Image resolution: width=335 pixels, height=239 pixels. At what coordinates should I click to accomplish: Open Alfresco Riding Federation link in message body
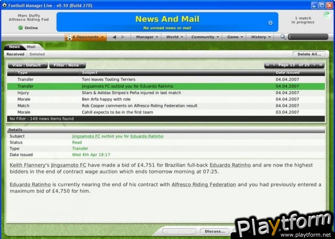click(x=203, y=185)
